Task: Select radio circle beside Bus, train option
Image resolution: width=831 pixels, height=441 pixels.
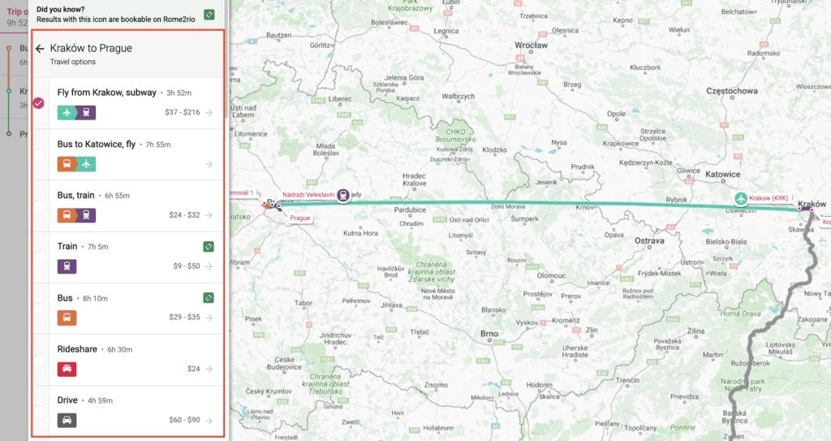Action: coord(39,206)
